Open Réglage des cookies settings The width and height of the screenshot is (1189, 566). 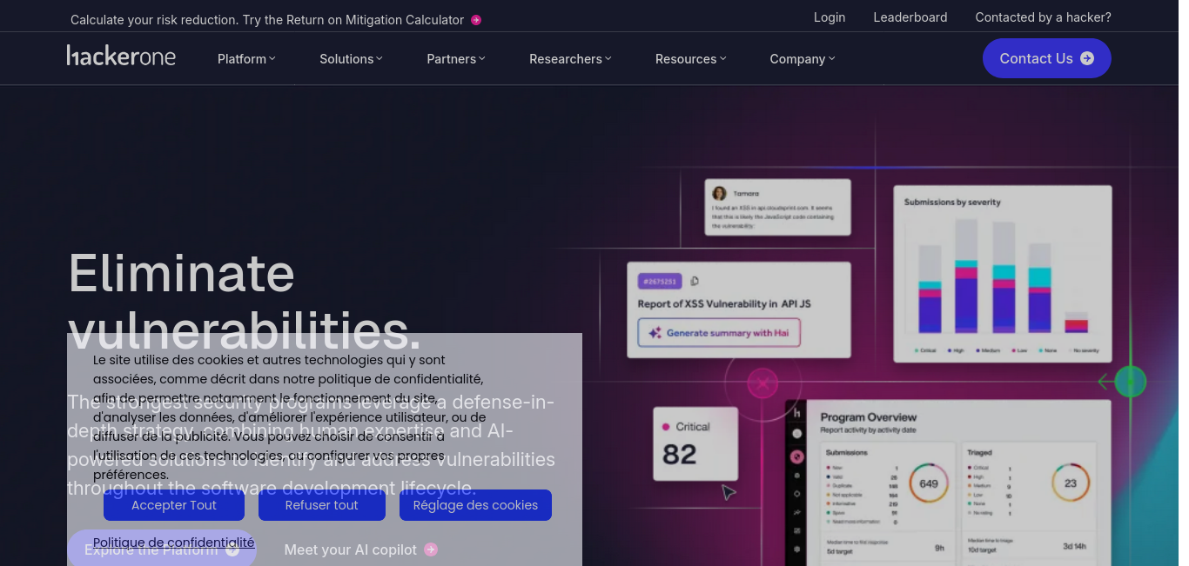(475, 505)
